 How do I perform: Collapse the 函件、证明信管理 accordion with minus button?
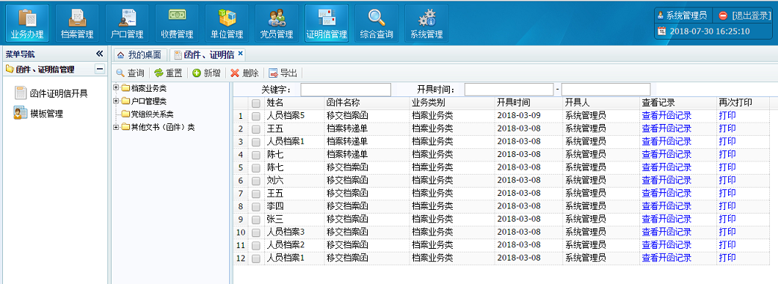(100, 69)
